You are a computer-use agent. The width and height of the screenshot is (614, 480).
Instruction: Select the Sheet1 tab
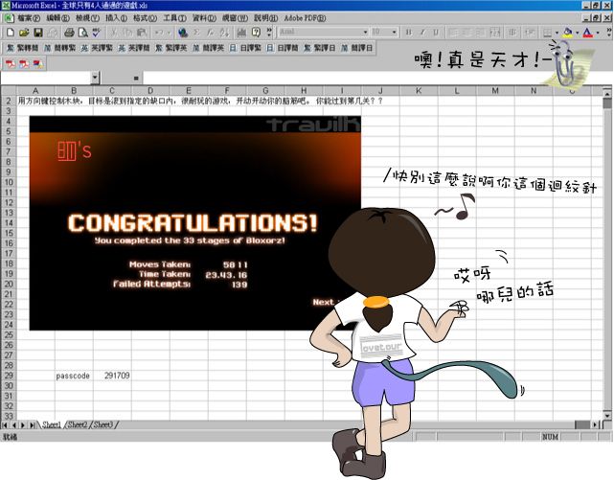52,424
